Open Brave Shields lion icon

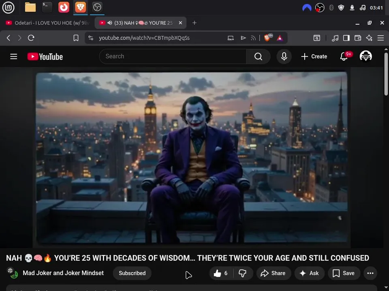(268, 38)
